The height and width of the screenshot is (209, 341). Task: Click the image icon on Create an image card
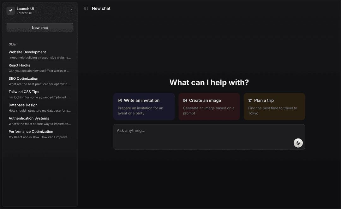185,100
